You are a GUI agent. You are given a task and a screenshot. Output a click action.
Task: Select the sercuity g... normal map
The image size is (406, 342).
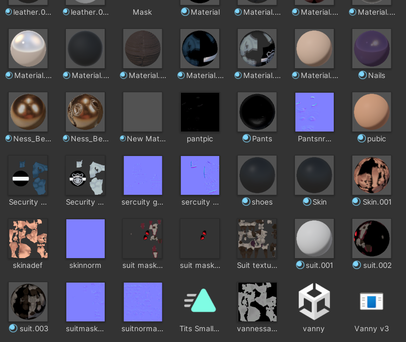click(143, 175)
